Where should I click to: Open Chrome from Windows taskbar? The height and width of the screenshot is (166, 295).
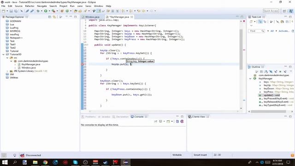point(45,162)
